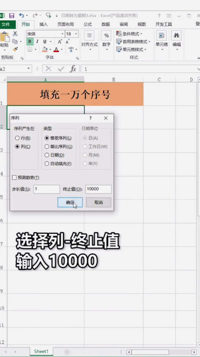
Task: Confirm entry with formula bar checkmark
Action: [x=61, y=69]
